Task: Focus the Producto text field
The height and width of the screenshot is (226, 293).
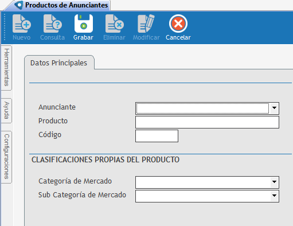Action: (x=207, y=122)
